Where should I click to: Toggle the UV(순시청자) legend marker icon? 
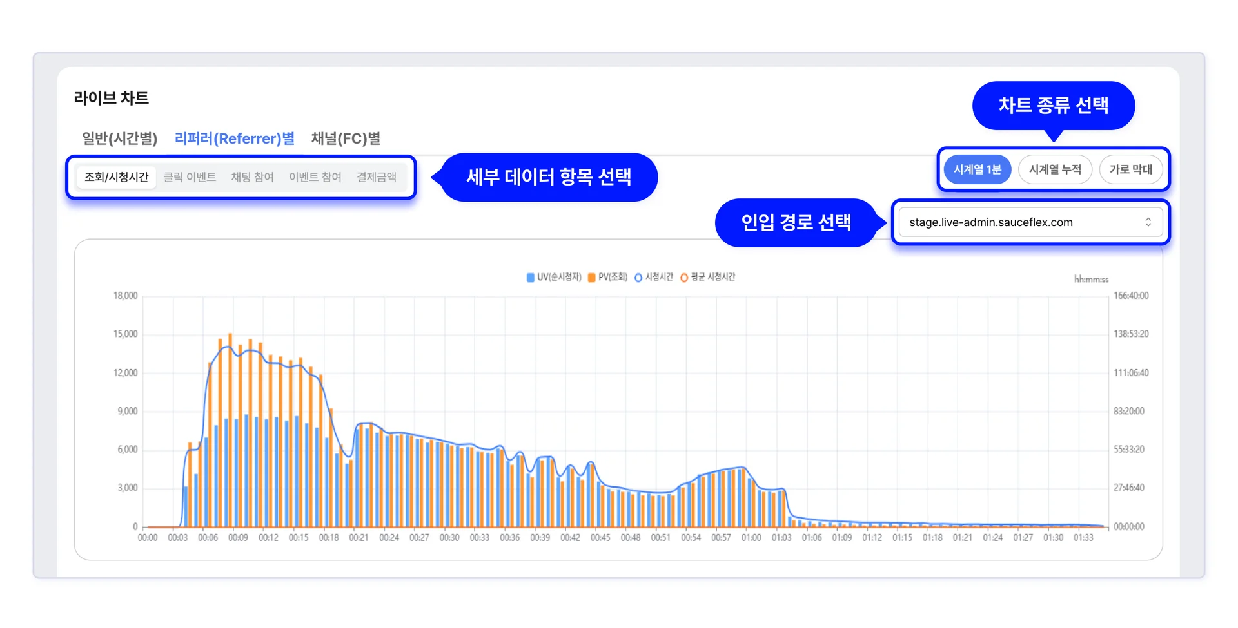(x=530, y=277)
